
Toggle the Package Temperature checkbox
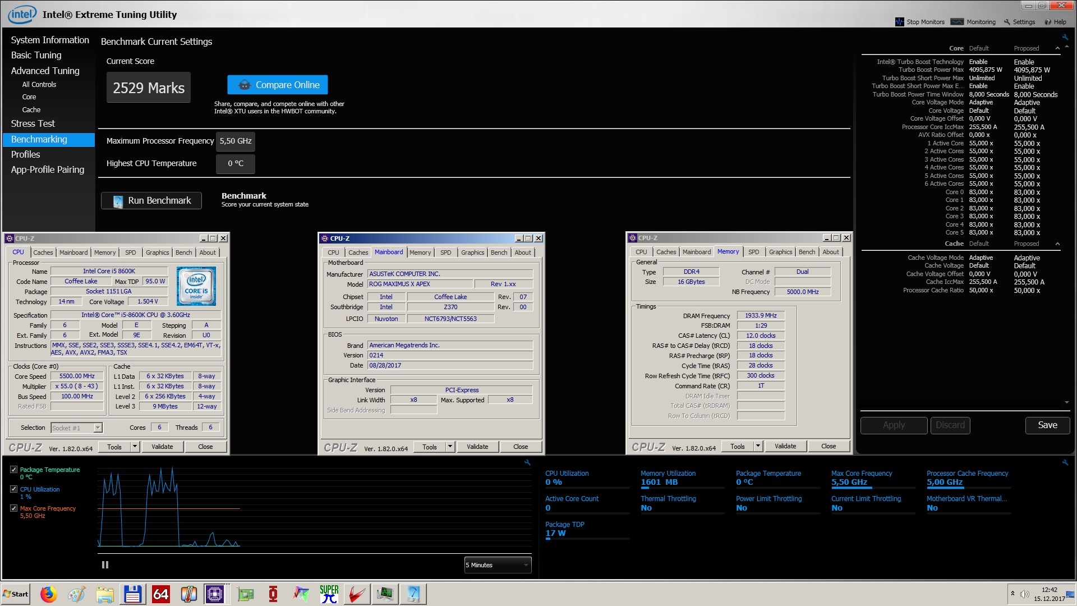pos(14,470)
